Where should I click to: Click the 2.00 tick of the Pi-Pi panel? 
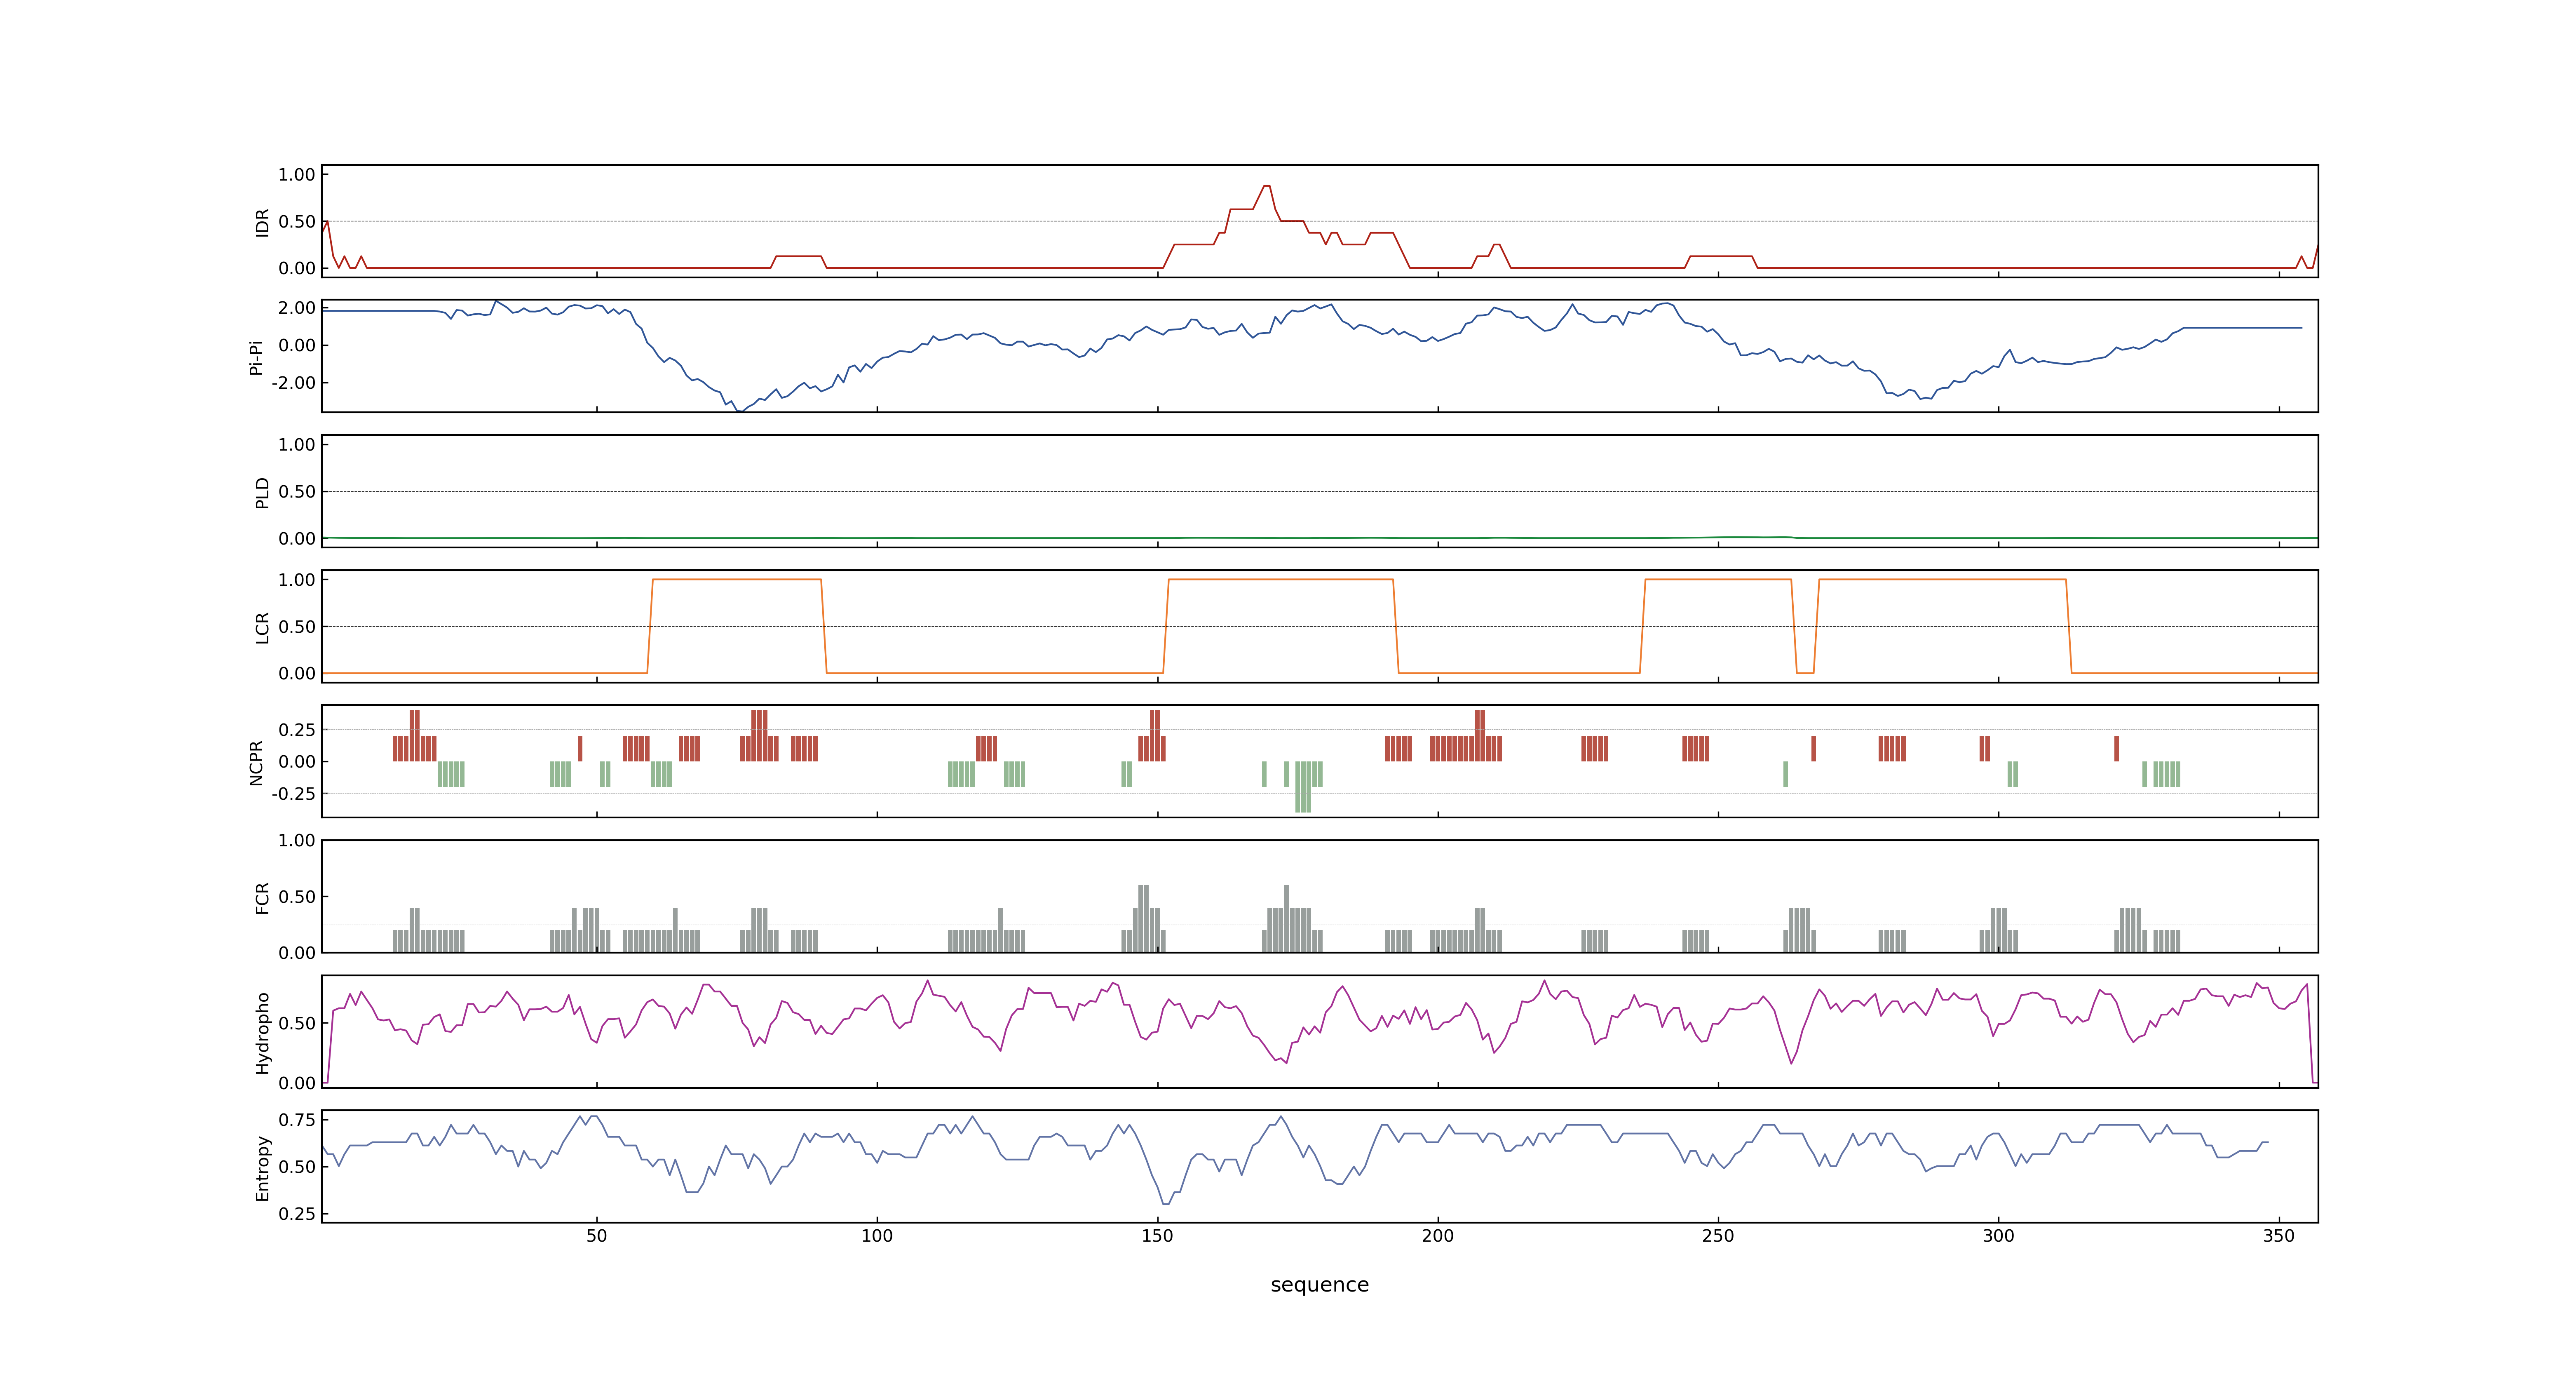click(297, 308)
